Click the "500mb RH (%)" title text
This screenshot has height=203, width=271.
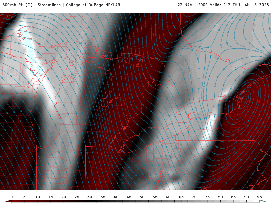pos(17,5)
